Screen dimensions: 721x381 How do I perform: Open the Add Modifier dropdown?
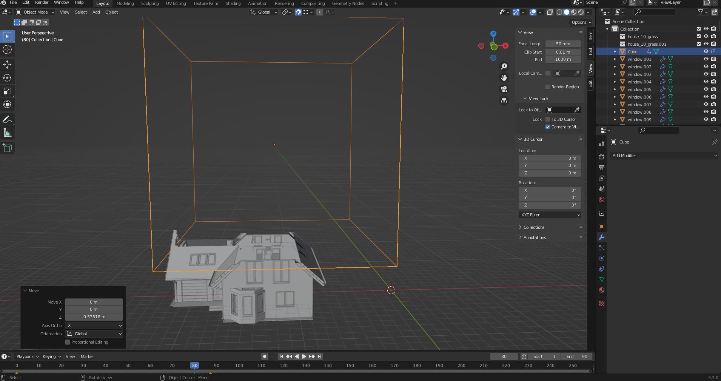coord(664,156)
